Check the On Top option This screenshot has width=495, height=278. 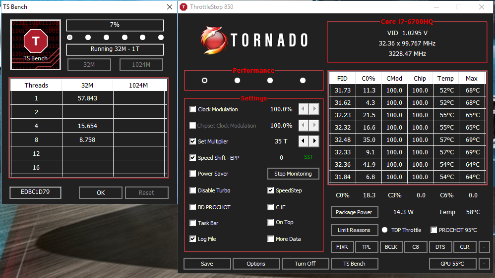(x=270, y=222)
